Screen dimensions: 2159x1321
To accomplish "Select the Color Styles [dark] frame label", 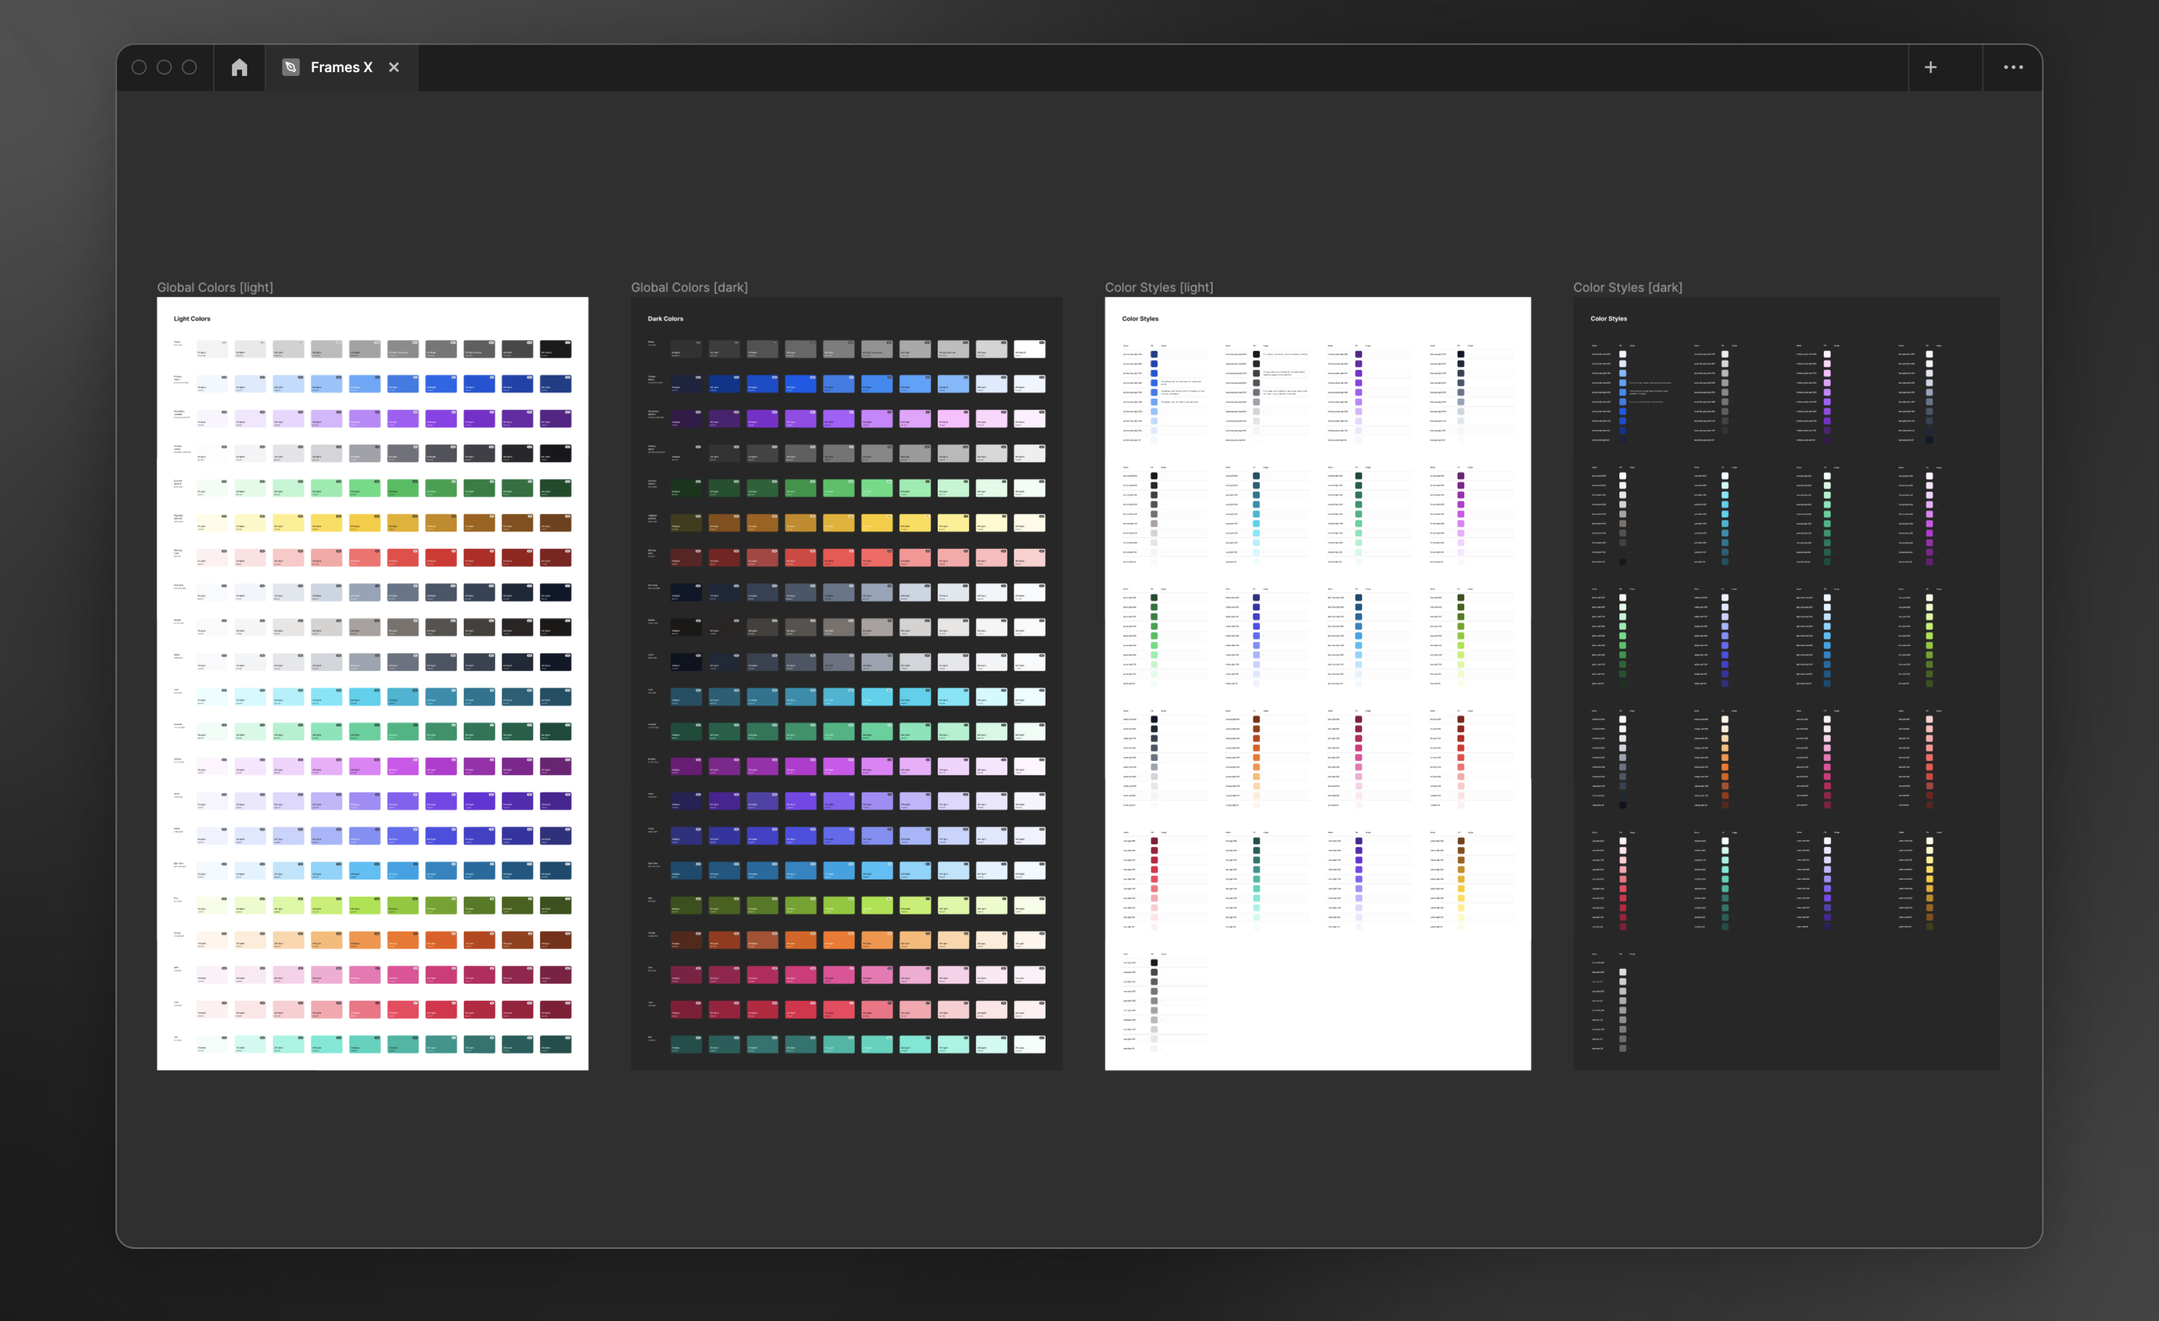I will 1627,287.
